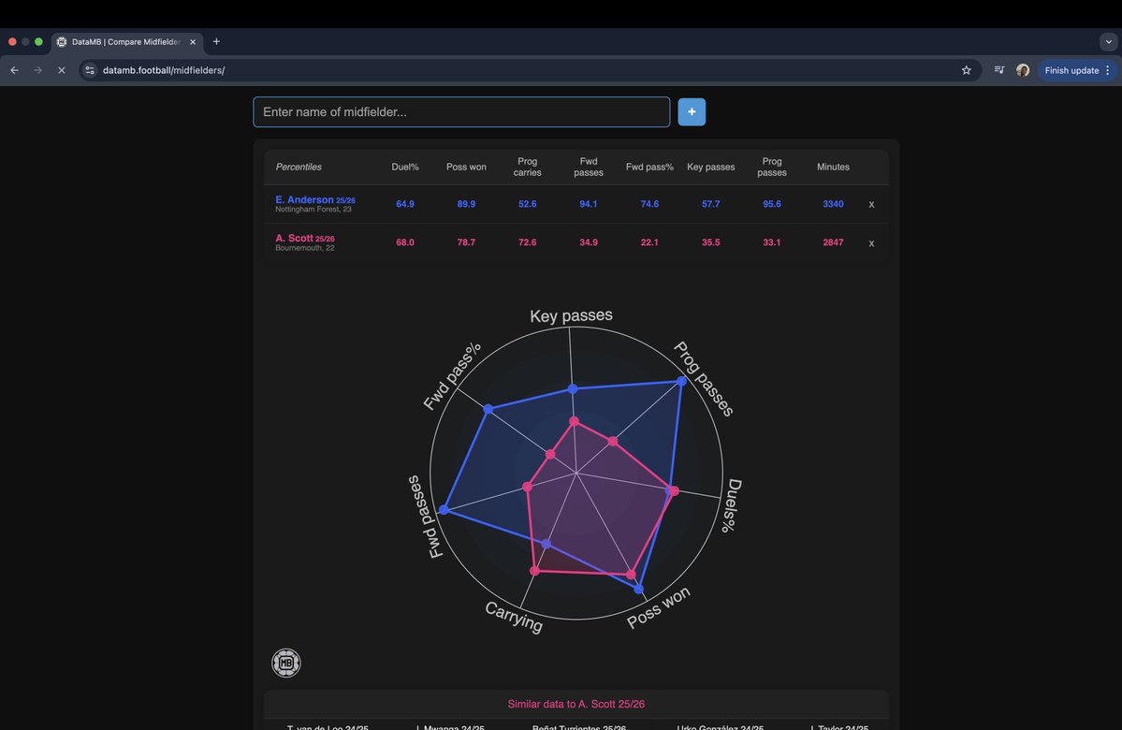The height and width of the screenshot is (730, 1122).
Task: Click the MB logo badge
Action: (x=285, y=663)
